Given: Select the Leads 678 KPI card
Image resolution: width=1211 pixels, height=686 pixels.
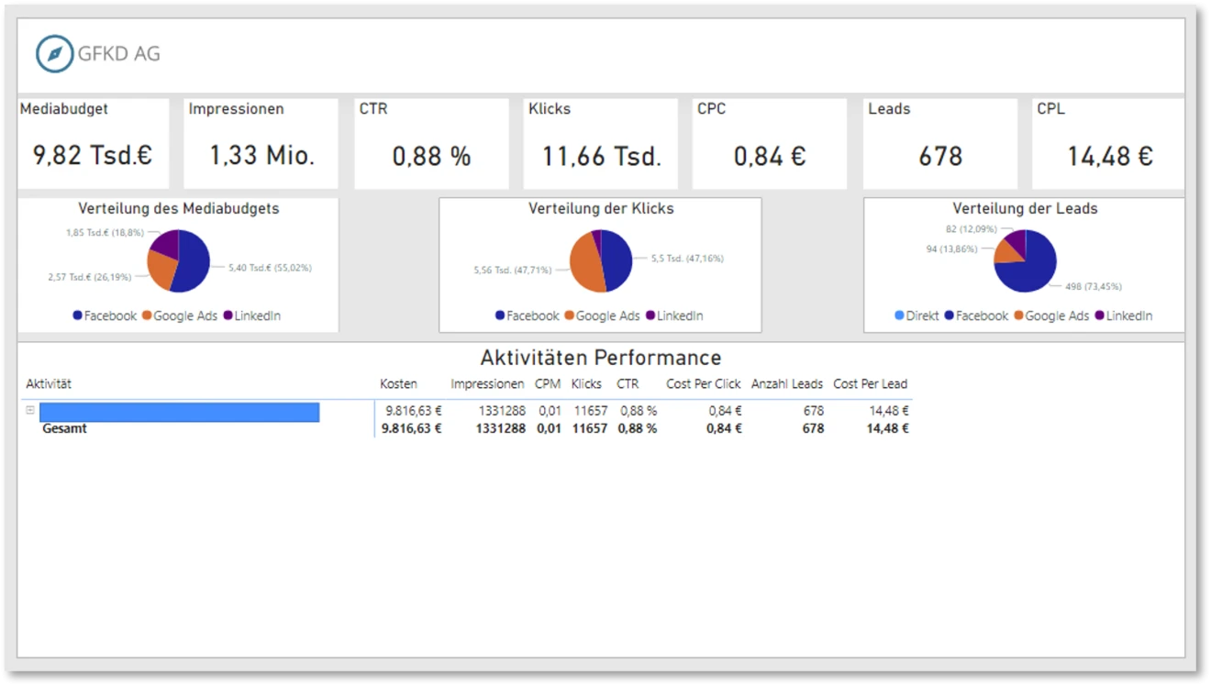Looking at the screenshot, I should [940, 144].
